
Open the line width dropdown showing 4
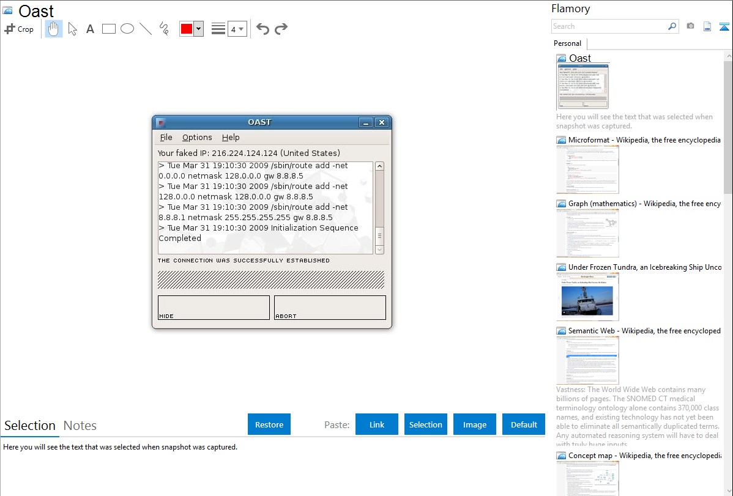[x=237, y=29]
